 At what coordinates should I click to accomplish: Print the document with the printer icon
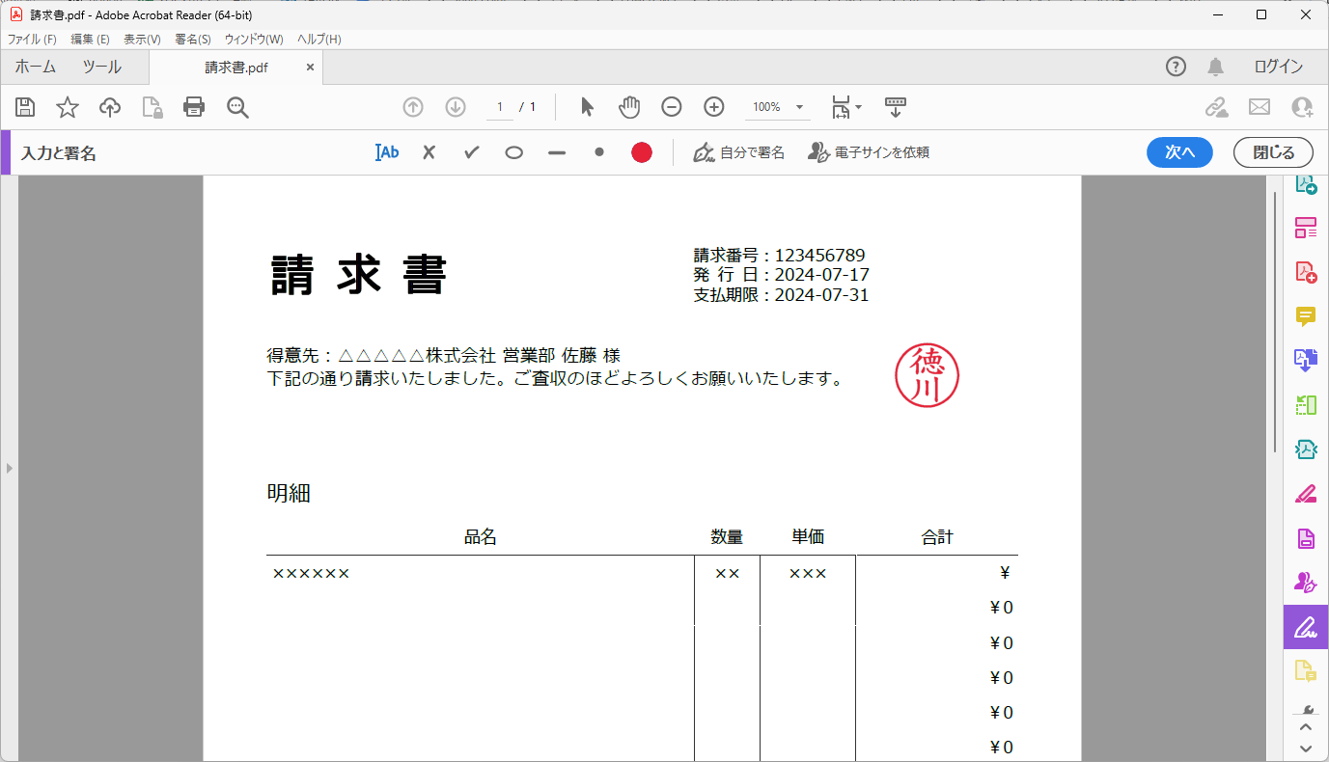click(x=194, y=107)
